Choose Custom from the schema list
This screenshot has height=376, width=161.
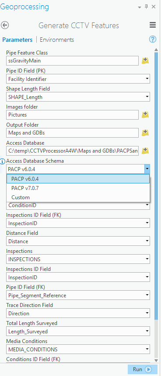pos(78,197)
